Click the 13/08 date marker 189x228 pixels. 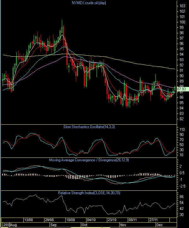tap(29, 220)
